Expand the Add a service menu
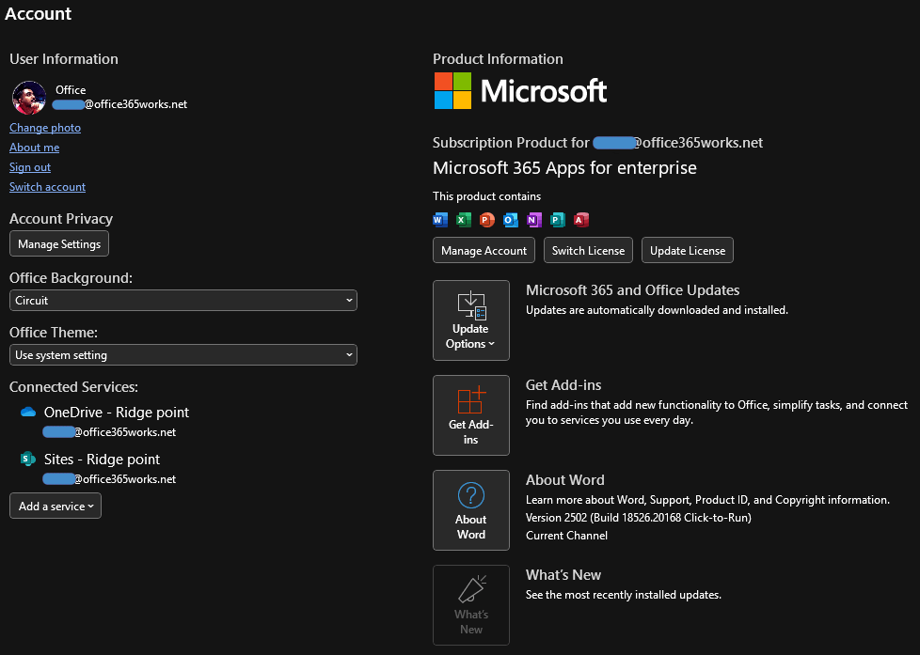The width and height of the screenshot is (920, 655). coord(56,507)
